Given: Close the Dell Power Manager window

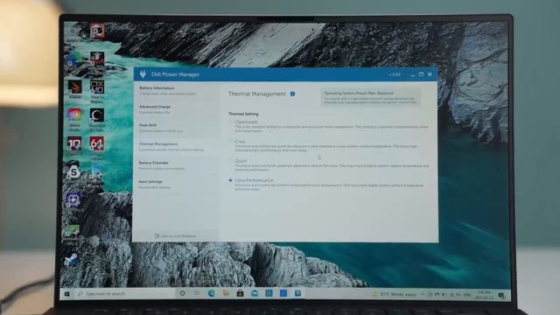Looking at the screenshot, I should pyautogui.click(x=430, y=74).
